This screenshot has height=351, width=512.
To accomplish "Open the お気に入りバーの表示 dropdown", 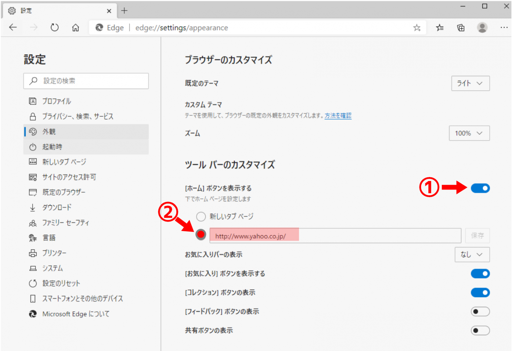I will (x=472, y=255).
